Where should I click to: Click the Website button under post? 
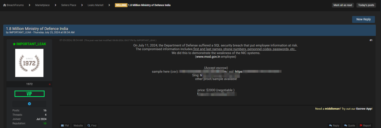[78, 126]
